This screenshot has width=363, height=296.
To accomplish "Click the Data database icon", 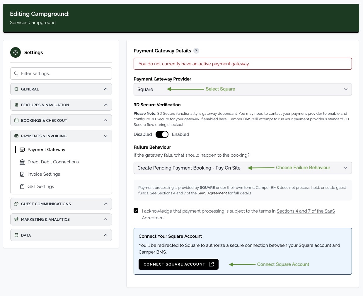I will pyautogui.click(x=16, y=235).
